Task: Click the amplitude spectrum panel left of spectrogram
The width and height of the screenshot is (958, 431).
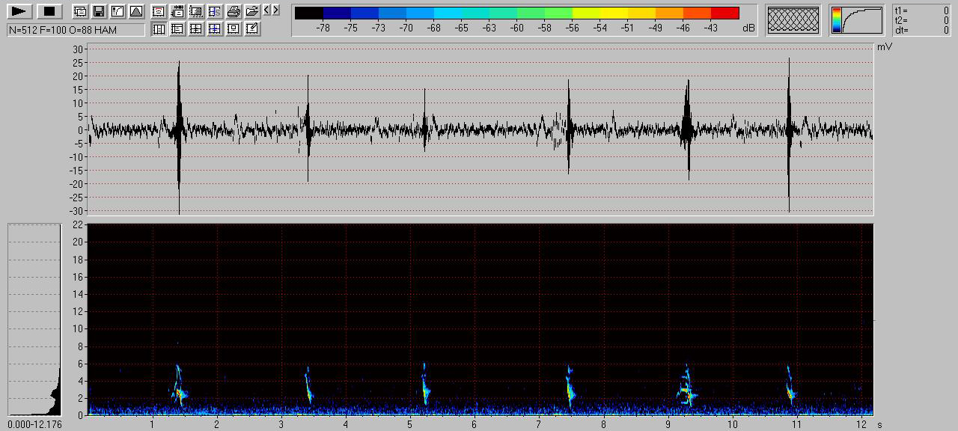Action: click(34, 320)
